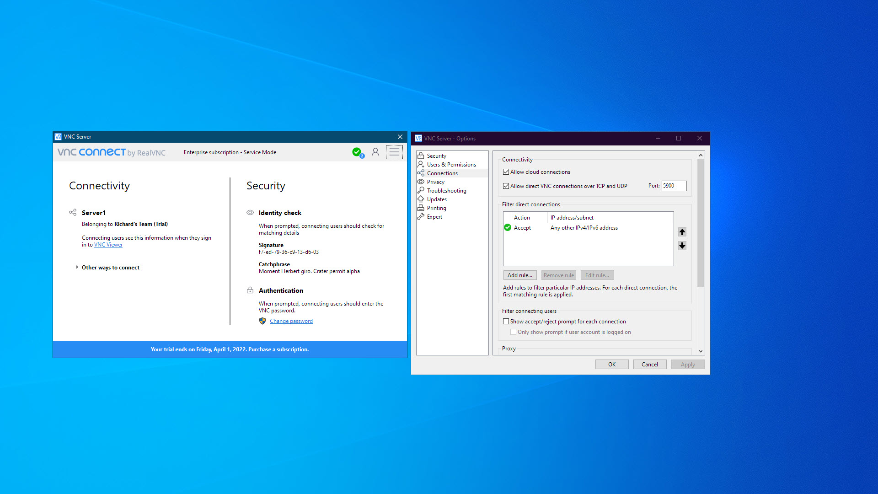The height and width of the screenshot is (494, 878).
Task: Click the green status checkmark icon in VNC Server
Action: coord(357,152)
